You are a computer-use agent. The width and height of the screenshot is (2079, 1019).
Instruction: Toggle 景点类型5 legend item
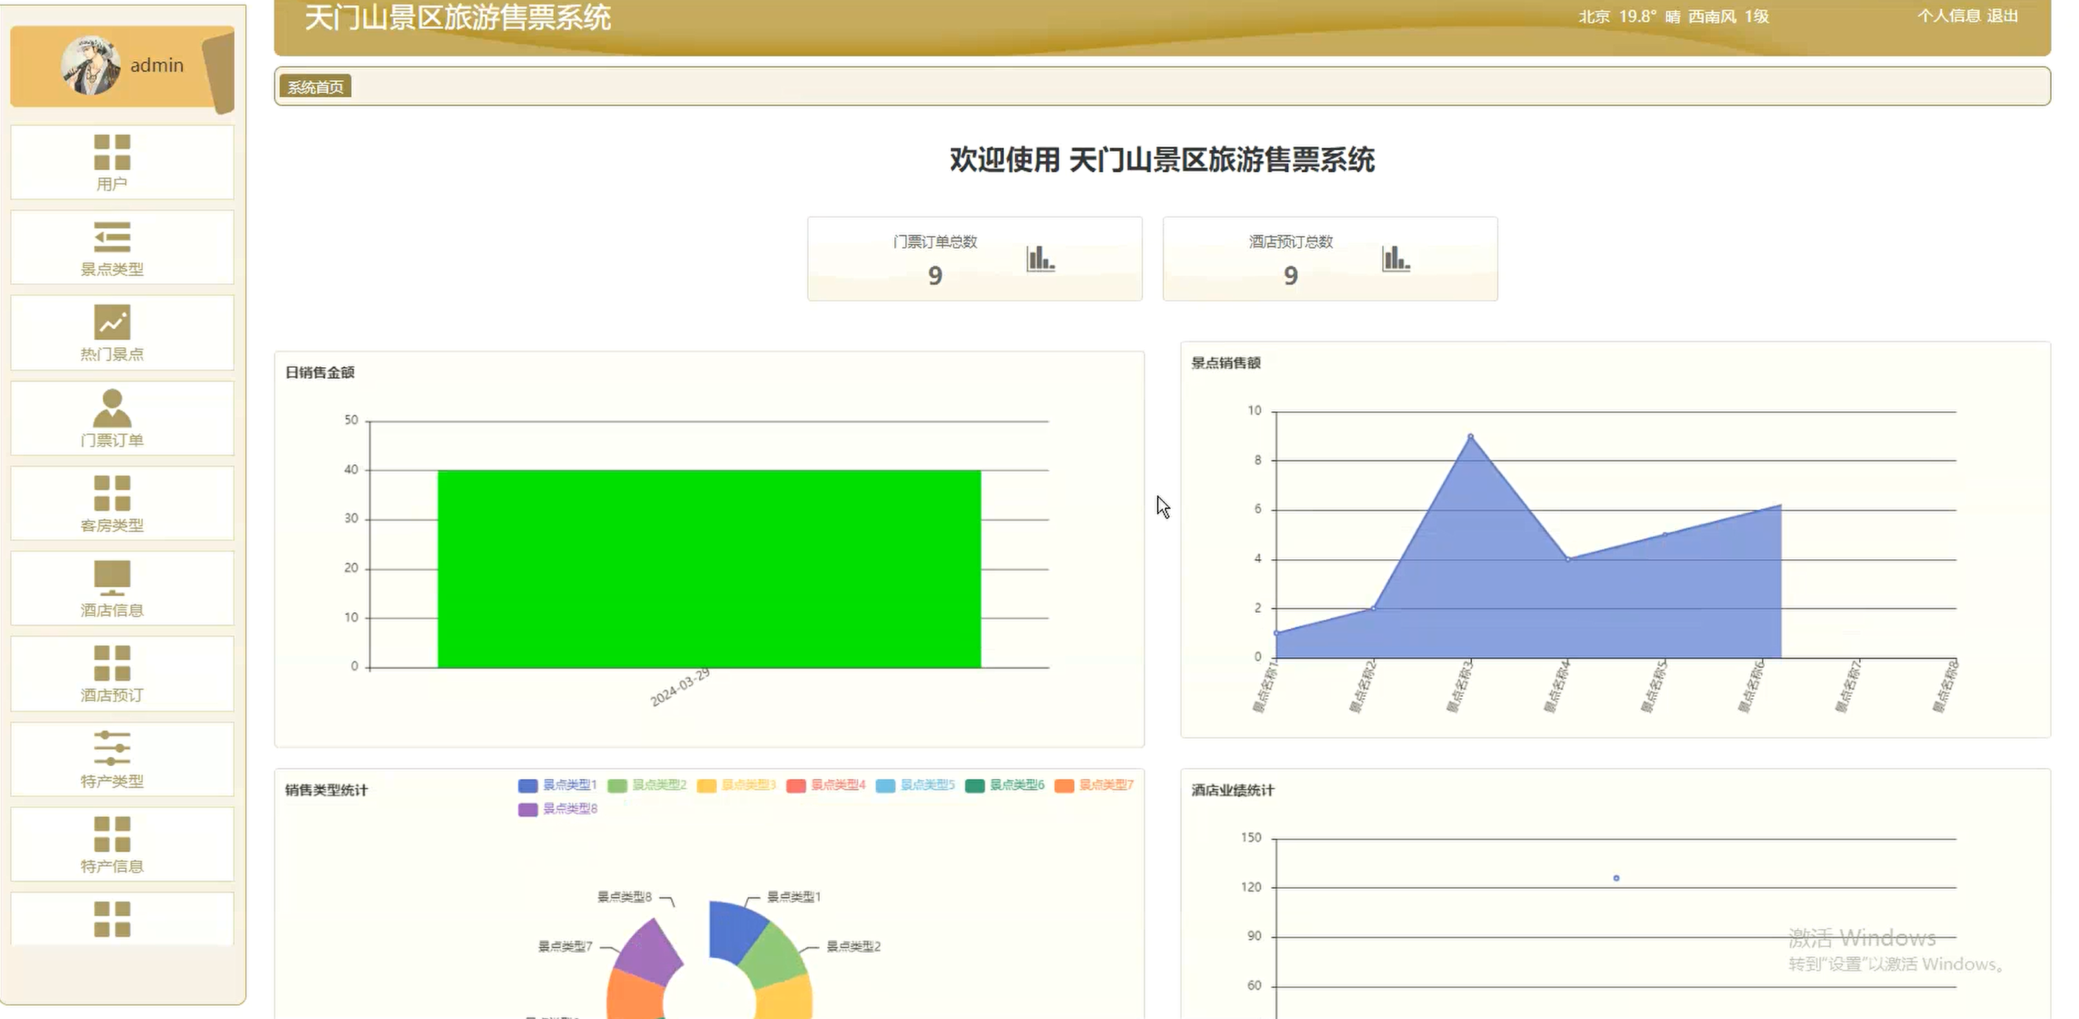coord(915,786)
